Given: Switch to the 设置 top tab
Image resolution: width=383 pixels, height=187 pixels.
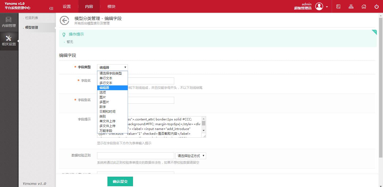Looking at the screenshot, I should click(x=67, y=7).
